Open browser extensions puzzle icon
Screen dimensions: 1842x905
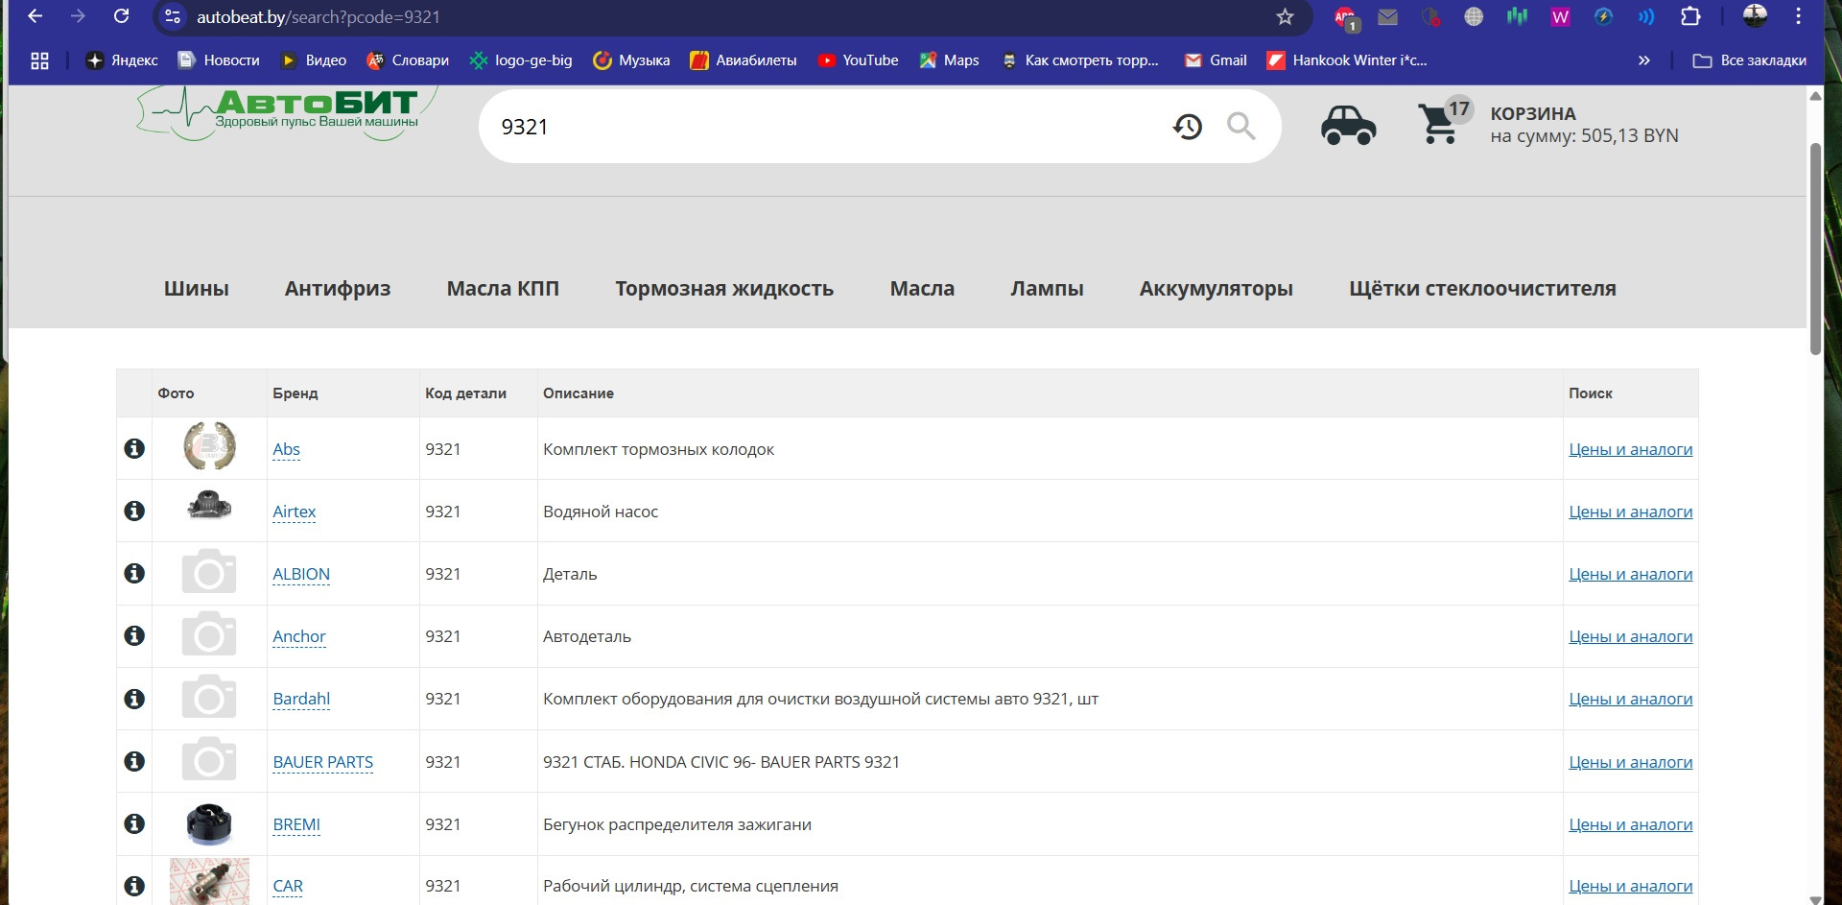[1690, 16]
